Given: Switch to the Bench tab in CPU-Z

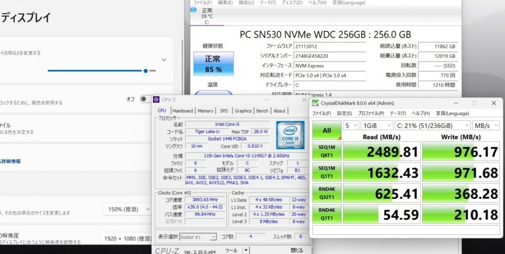Looking at the screenshot, I should (x=262, y=111).
